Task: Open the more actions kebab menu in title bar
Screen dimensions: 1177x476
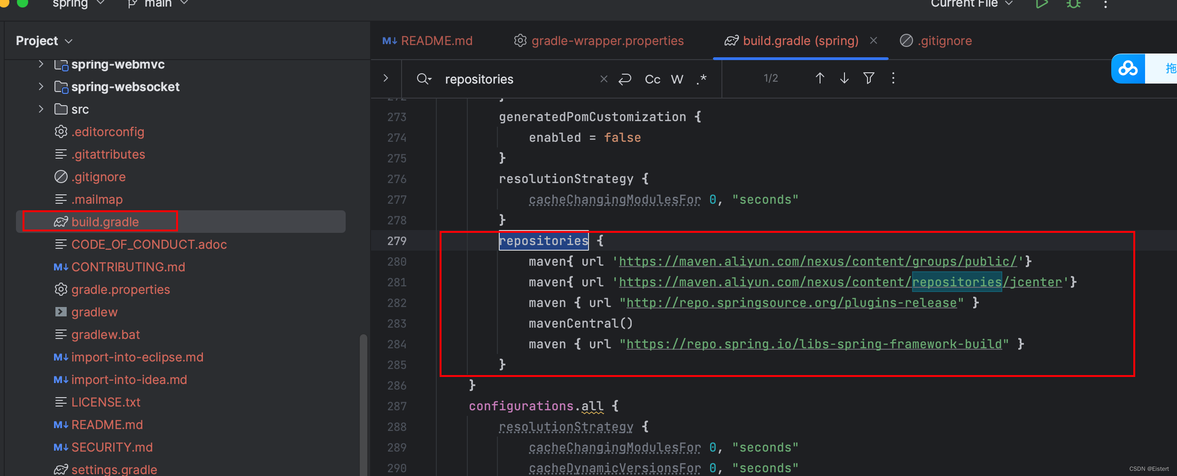Action: point(1106,4)
